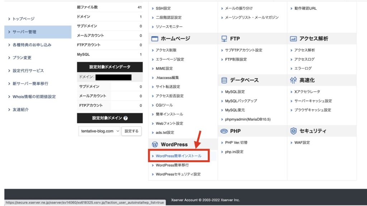367x206 pixels.
Task: Open MySQL設定 link
Action: pos(235,92)
